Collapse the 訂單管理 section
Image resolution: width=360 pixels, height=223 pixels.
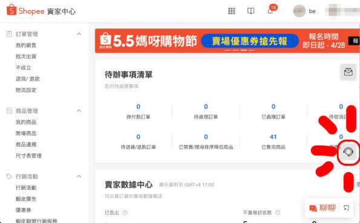[79, 34]
